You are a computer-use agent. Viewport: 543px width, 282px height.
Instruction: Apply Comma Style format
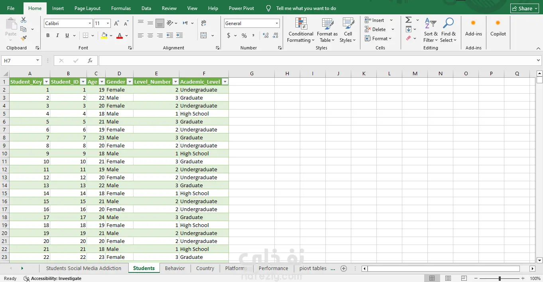coord(254,35)
